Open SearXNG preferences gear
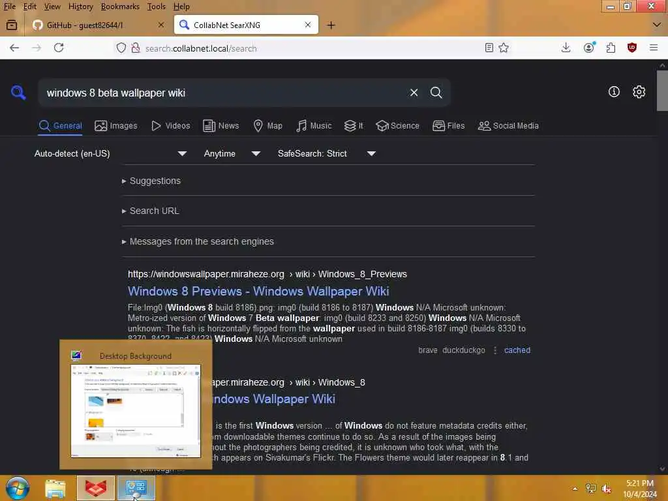Viewport: 668px width, 501px height. coord(639,91)
